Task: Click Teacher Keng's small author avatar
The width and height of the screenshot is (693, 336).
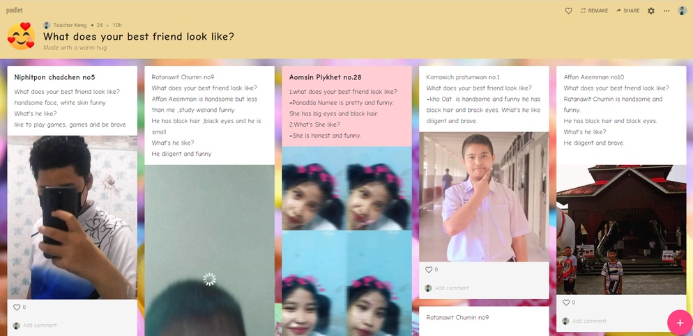Action: [47, 25]
